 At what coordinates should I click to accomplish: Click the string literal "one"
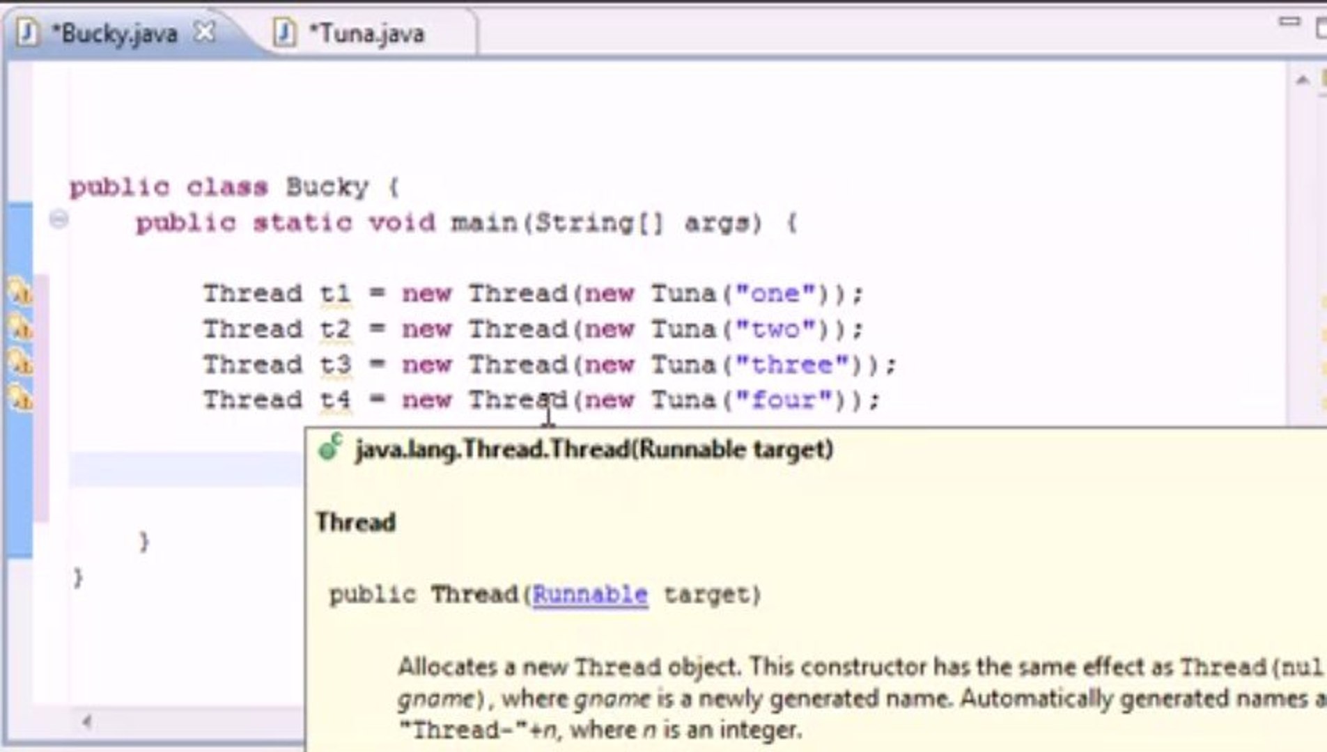click(x=775, y=293)
